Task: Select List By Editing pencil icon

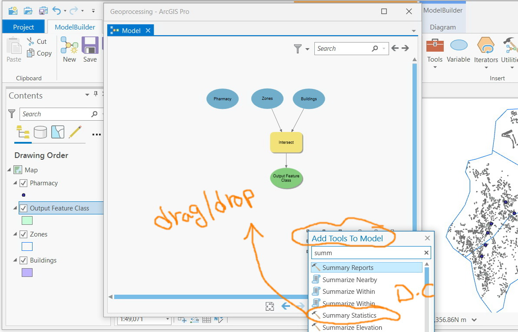Action: point(75,132)
